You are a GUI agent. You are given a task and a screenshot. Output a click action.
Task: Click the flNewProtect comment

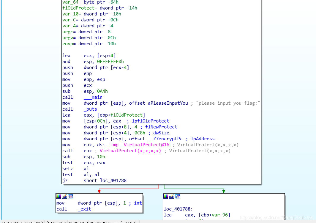pos(161,127)
